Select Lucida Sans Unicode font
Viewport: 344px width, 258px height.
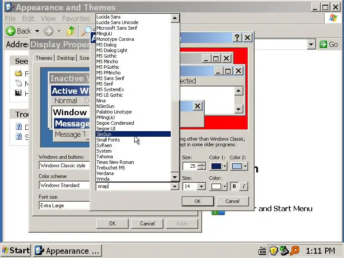click(133, 22)
